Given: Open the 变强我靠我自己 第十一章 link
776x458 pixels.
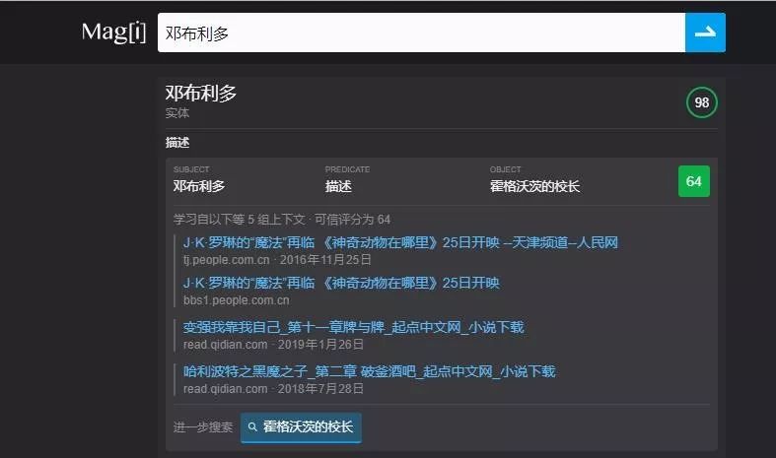Looking at the screenshot, I should [x=353, y=327].
